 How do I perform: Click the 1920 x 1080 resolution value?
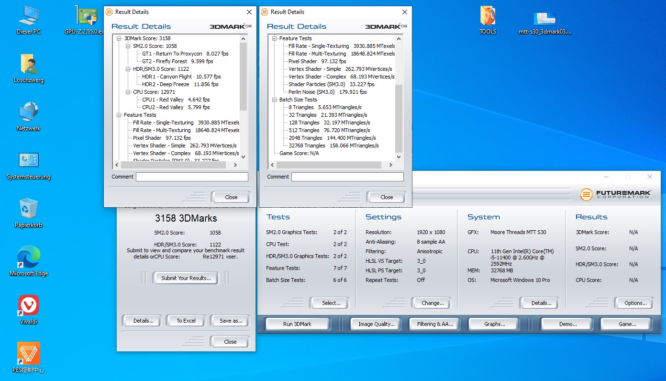point(431,232)
